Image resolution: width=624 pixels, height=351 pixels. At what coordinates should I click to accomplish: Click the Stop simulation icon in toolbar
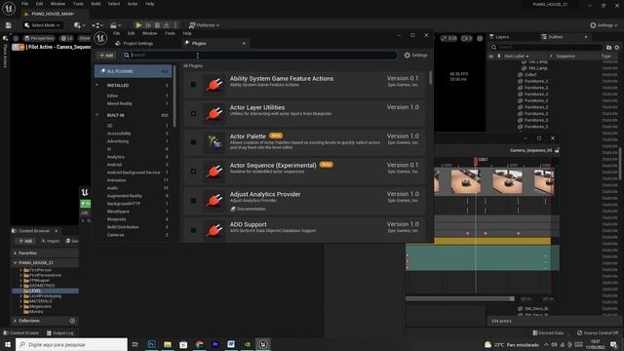coord(157,25)
